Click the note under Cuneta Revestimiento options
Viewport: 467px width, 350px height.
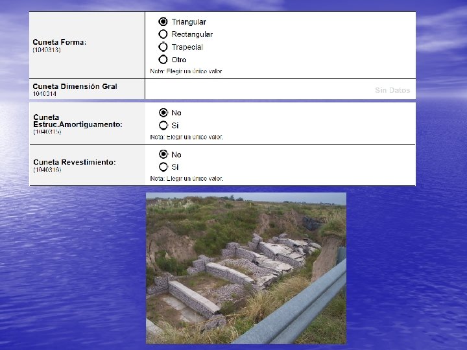[187, 179]
